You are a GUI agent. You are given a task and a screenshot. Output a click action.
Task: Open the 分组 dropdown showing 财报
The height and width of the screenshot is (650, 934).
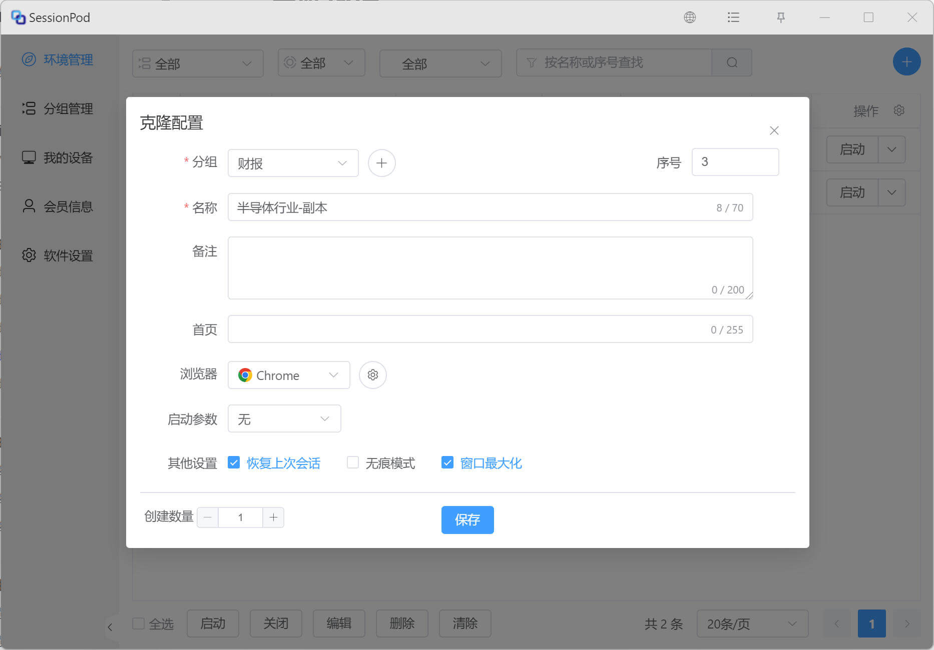pos(293,163)
